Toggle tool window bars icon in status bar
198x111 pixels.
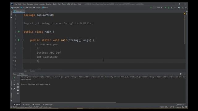11,107
